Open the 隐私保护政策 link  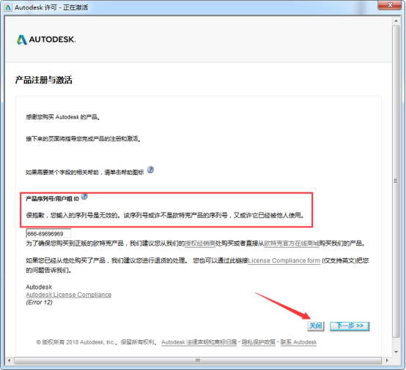coord(259,342)
